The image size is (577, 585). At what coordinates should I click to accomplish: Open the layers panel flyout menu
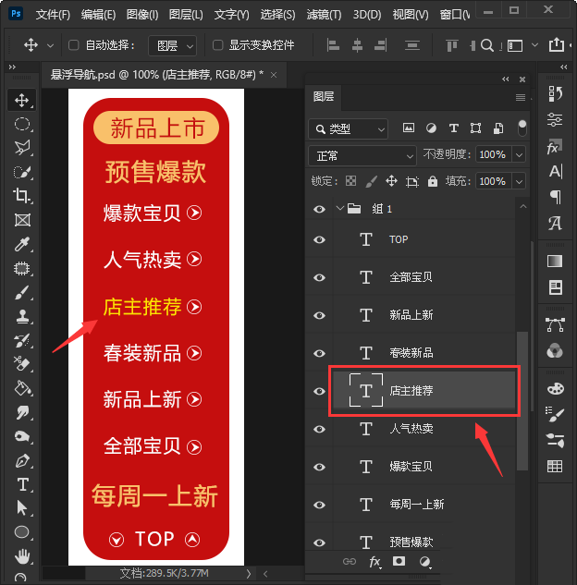[x=521, y=97]
